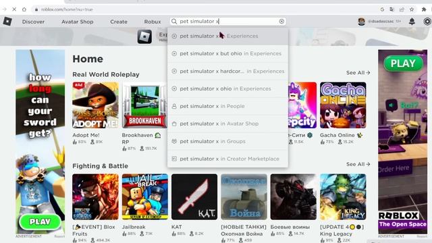Open Robux in the navbar
This screenshot has height=243, width=432.
[x=153, y=22]
